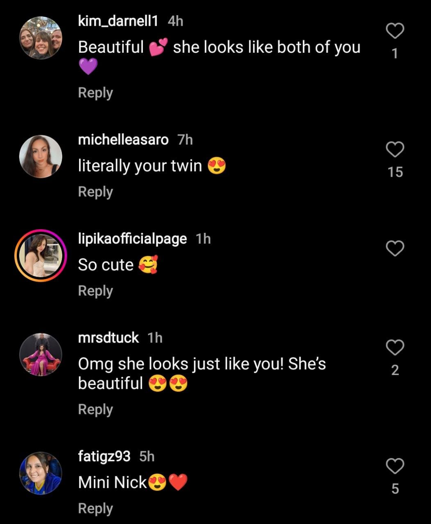Heart mrsdtuck's comment
The width and height of the screenshot is (431, 524).
coord(395,348)
